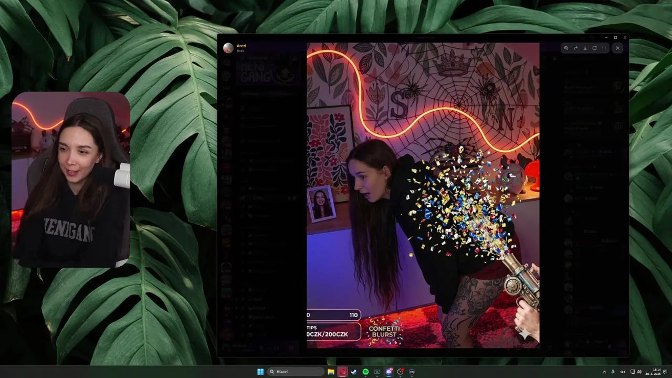Viewport: 672px width, 378px height.
Task: Click the microphone tray icon
Action: click(613, 372)
